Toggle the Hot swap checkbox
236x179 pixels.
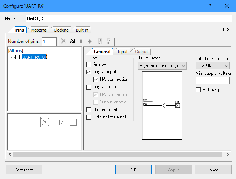198,89
